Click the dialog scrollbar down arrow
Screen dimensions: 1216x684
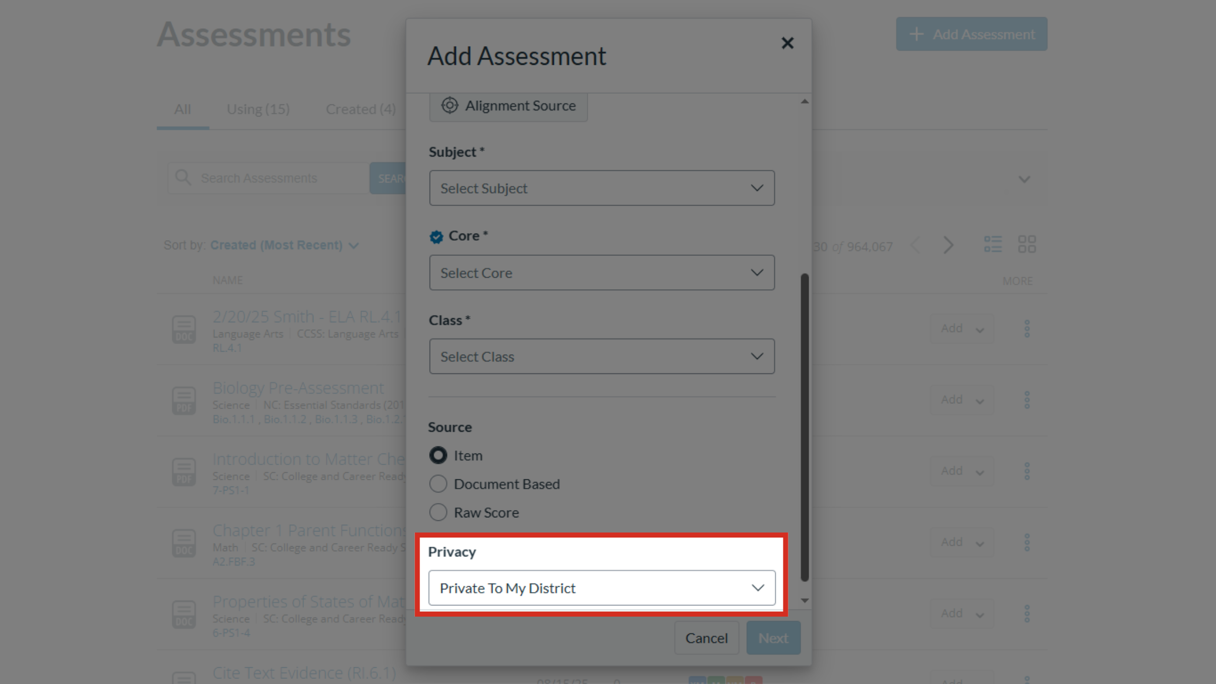(805, 600)
